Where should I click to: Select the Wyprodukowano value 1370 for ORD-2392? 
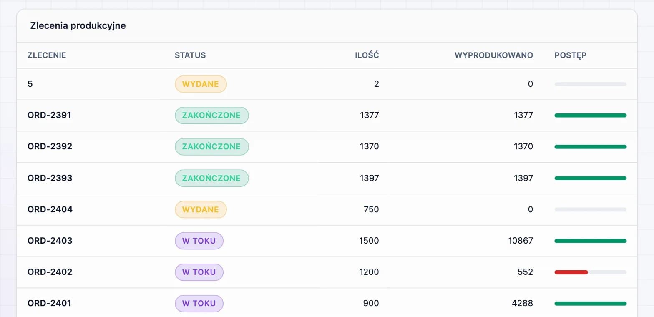pyautogui.click(x=523, y=146)
